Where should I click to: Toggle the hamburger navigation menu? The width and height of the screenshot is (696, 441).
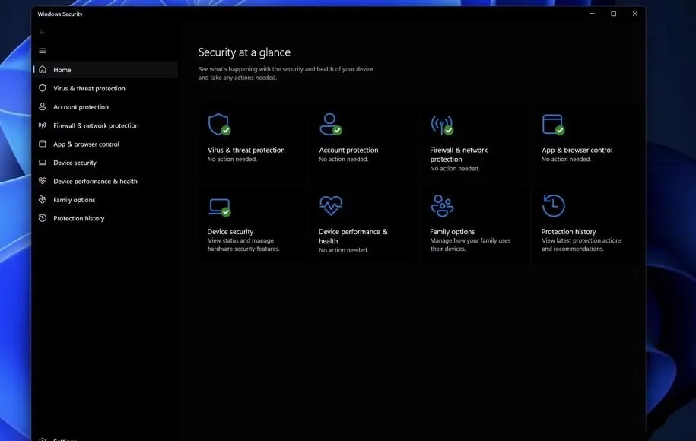click(x=43, y=51)
